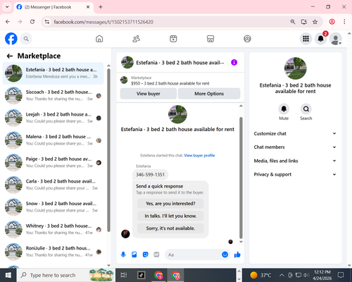The width and height of the screenshot is (352, 282).
Task: Open the Carla conversation
Action: [53, 185]
